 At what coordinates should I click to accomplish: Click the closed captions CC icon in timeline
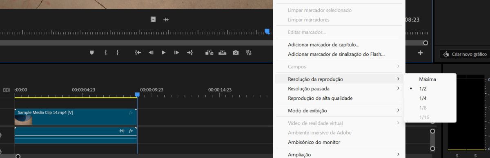coord(7,90)
